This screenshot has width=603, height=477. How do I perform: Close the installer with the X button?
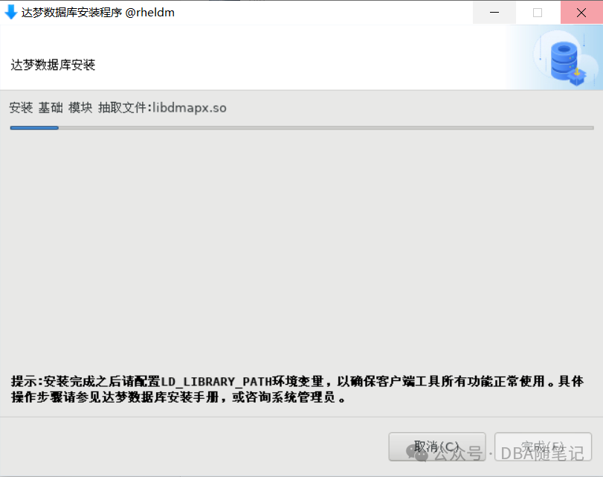tap(581, 13)
